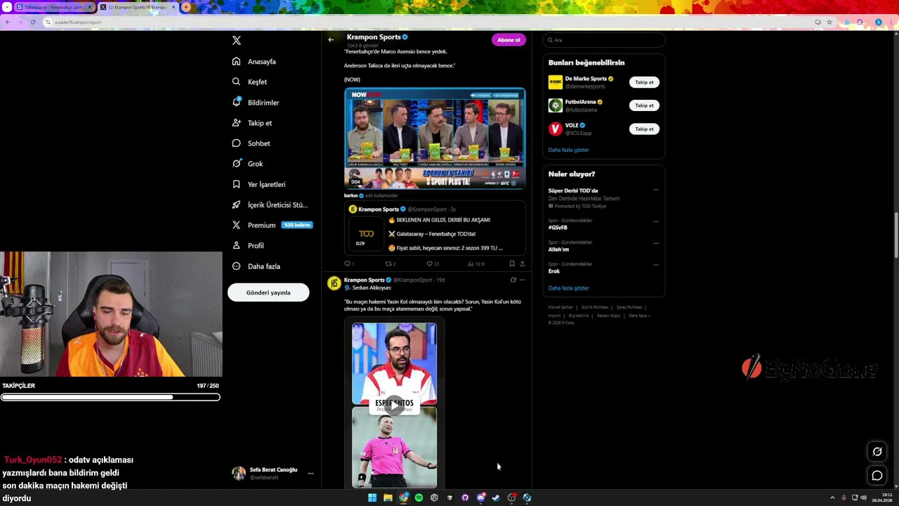This screenshot has width=899, height=506.
Task: Click Daha fazla göster under suggestions
Action: point(568,150)
